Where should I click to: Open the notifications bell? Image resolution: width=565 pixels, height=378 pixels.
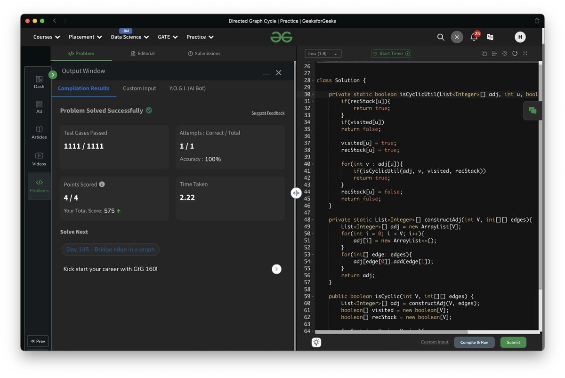474,37
